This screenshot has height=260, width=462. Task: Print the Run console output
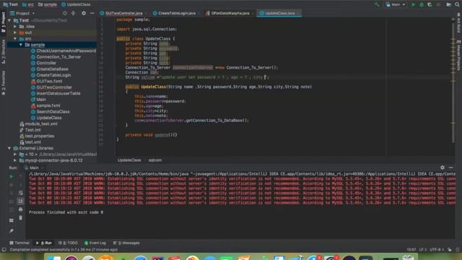(x=20, y=209)
